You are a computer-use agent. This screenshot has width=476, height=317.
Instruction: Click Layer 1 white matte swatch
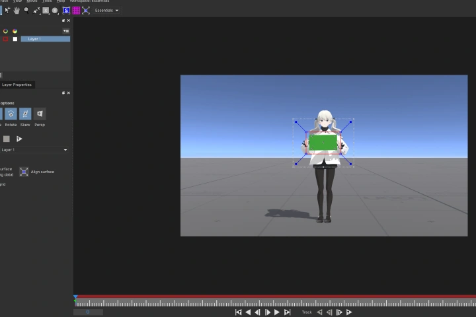tap(15, 39)
